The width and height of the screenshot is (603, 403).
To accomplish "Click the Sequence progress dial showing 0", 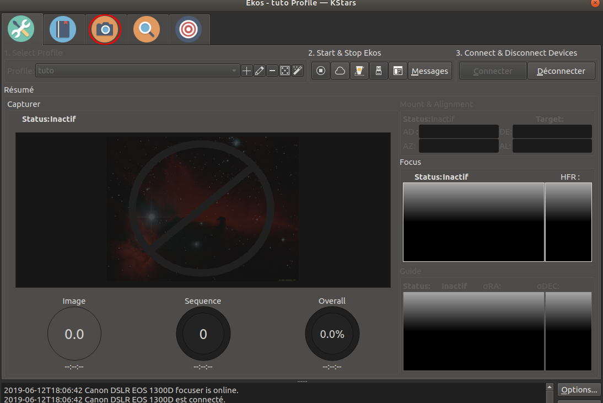I will 203,334.
